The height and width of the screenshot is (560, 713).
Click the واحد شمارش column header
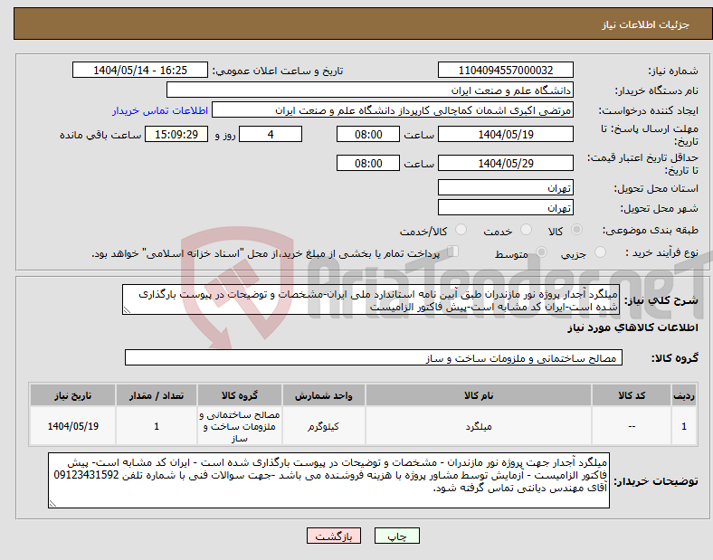(x=323, y=395)
